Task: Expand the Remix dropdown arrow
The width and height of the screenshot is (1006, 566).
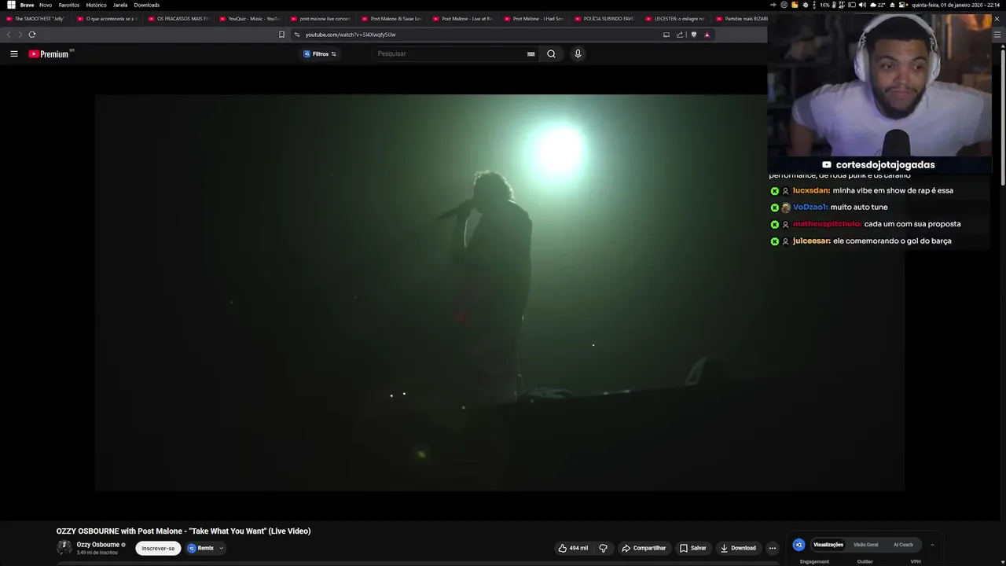Action: pos(221,548)
